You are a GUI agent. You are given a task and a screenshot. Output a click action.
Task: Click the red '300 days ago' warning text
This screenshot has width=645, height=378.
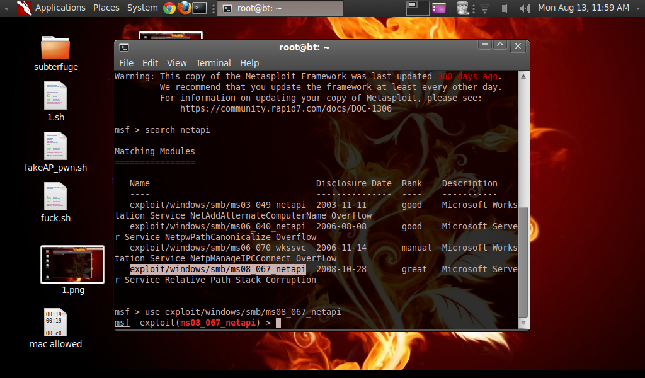(467, 76)
